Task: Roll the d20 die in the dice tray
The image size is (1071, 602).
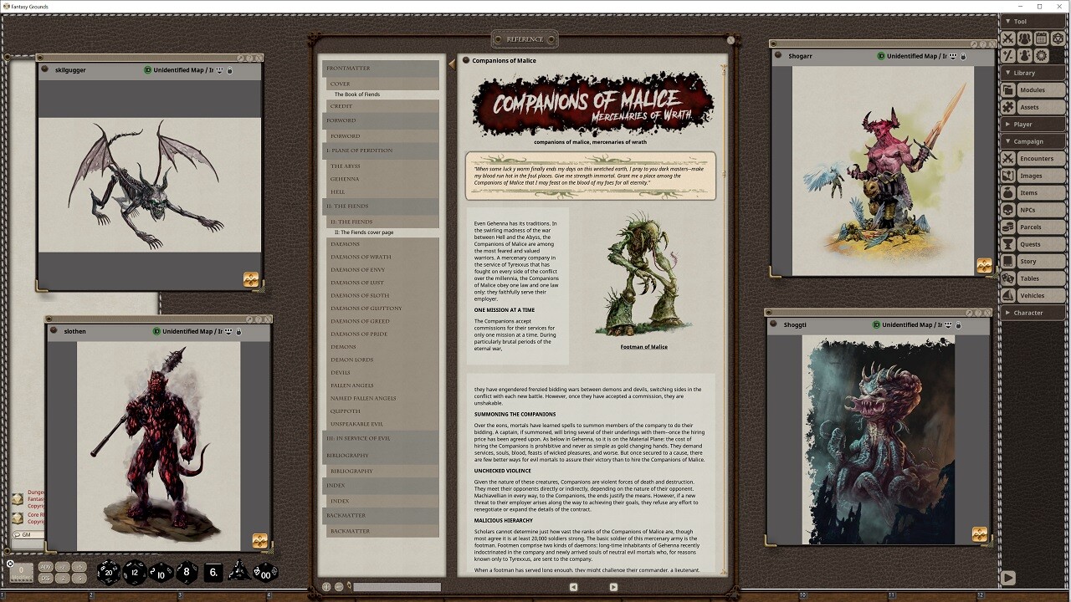Action: coord(109,573)
